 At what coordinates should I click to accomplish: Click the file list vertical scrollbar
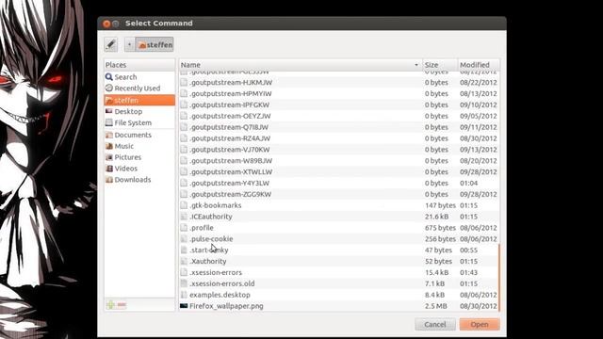(499, 277)
